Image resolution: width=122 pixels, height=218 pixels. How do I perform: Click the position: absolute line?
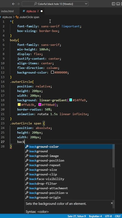pos(35,128)
